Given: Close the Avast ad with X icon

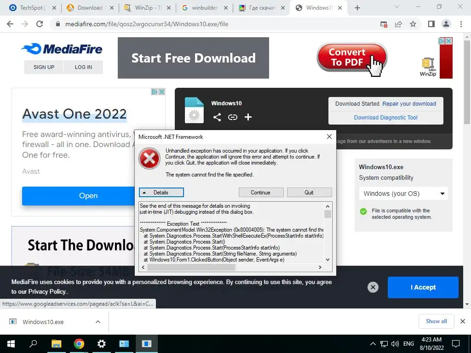Looking at the screenshot, I should pyautogui.click(x=161, y=91).
